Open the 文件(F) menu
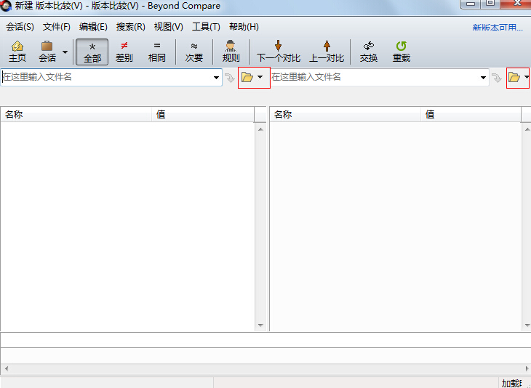 (x=57, y=27)
